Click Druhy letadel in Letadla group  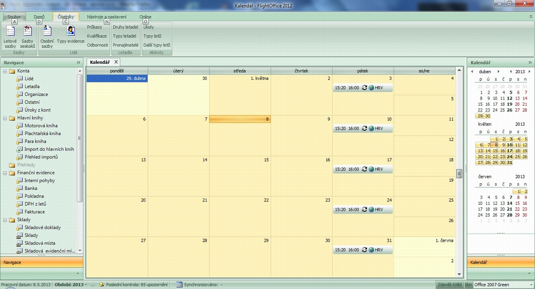pos(125,27)
